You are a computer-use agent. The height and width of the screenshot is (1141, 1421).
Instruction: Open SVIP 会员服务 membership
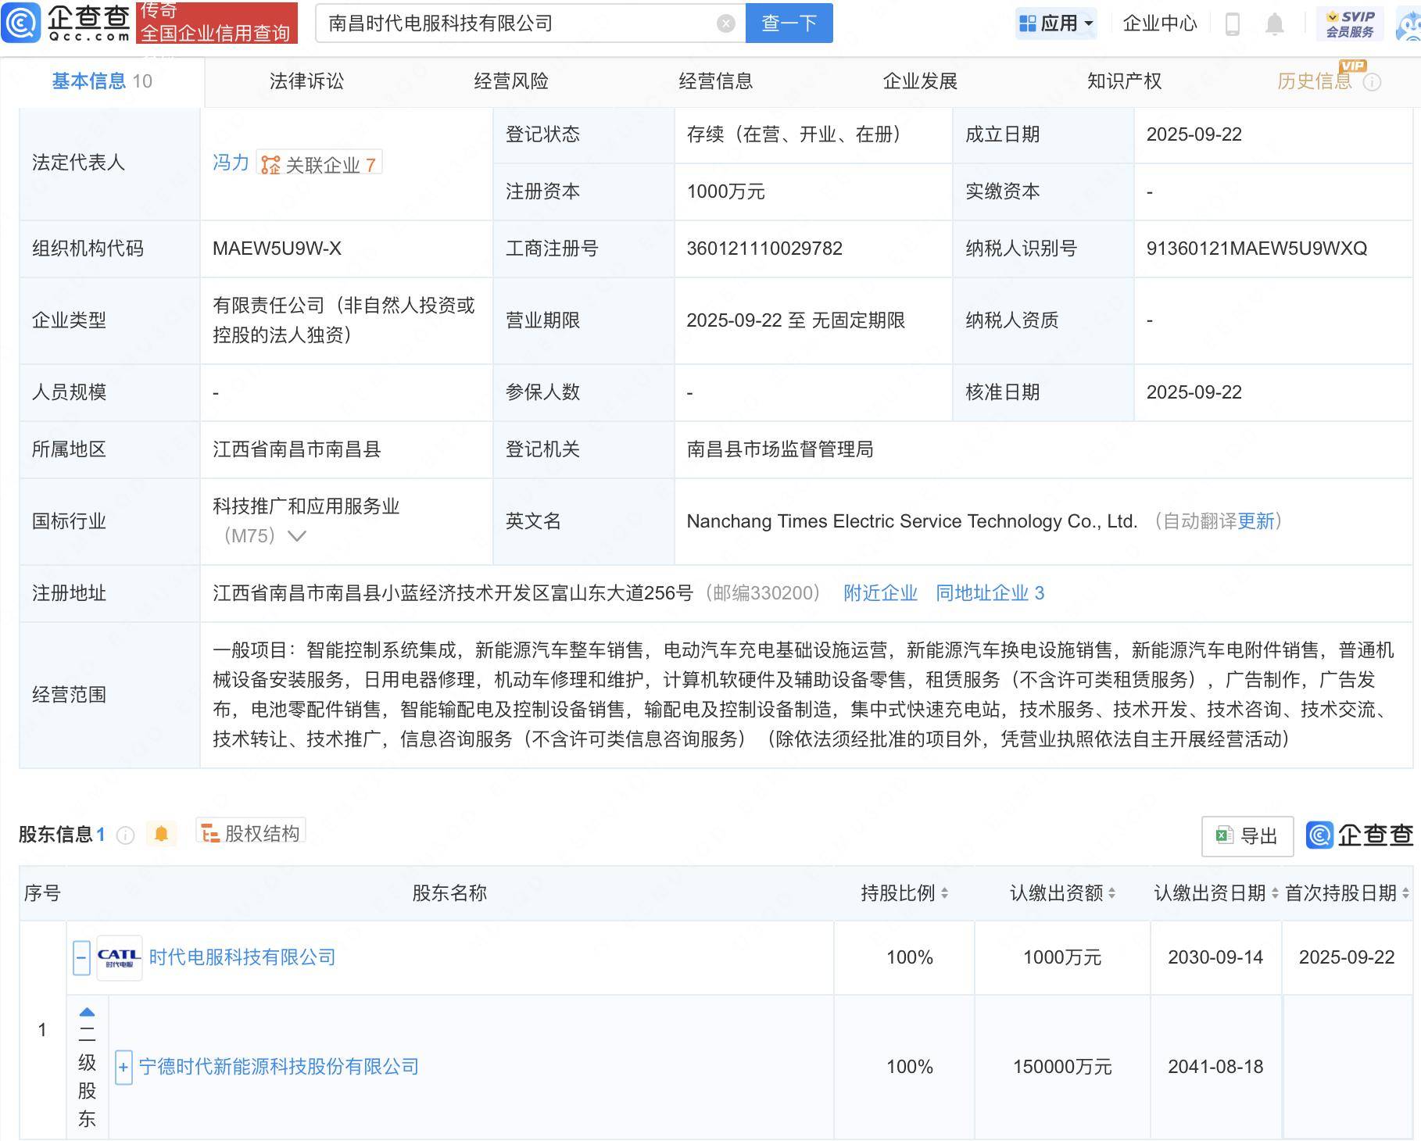[1351, 22]
